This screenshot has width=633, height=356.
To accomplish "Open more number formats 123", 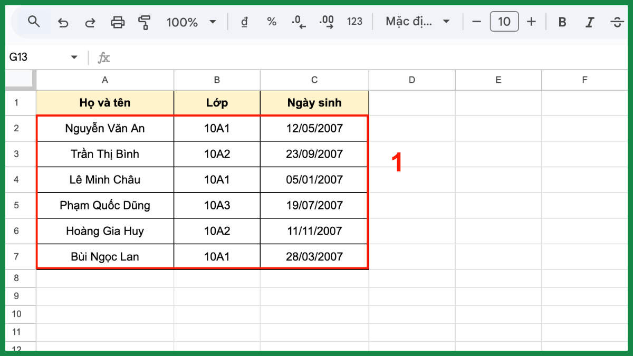I will point(355,22).
